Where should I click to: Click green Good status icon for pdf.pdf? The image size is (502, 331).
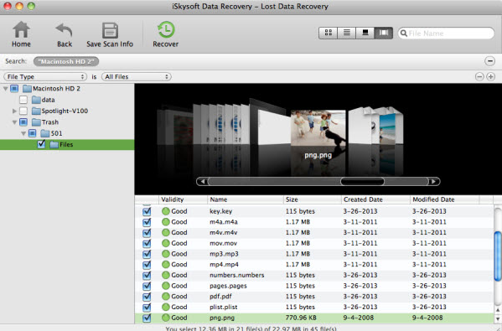(x=166, y=297)
